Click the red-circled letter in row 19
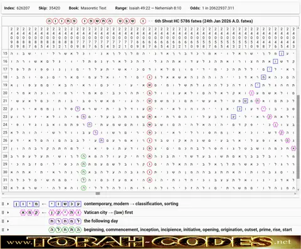The width and height of the screenshot is (301, 249). click(149, 85)
